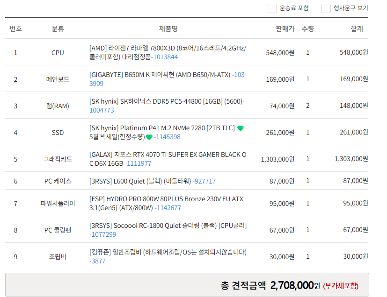This screenshot has width=387, height=297.
Task: Open FSP HYDRO PRO 800W link
Action: click(x=166, y=203)
